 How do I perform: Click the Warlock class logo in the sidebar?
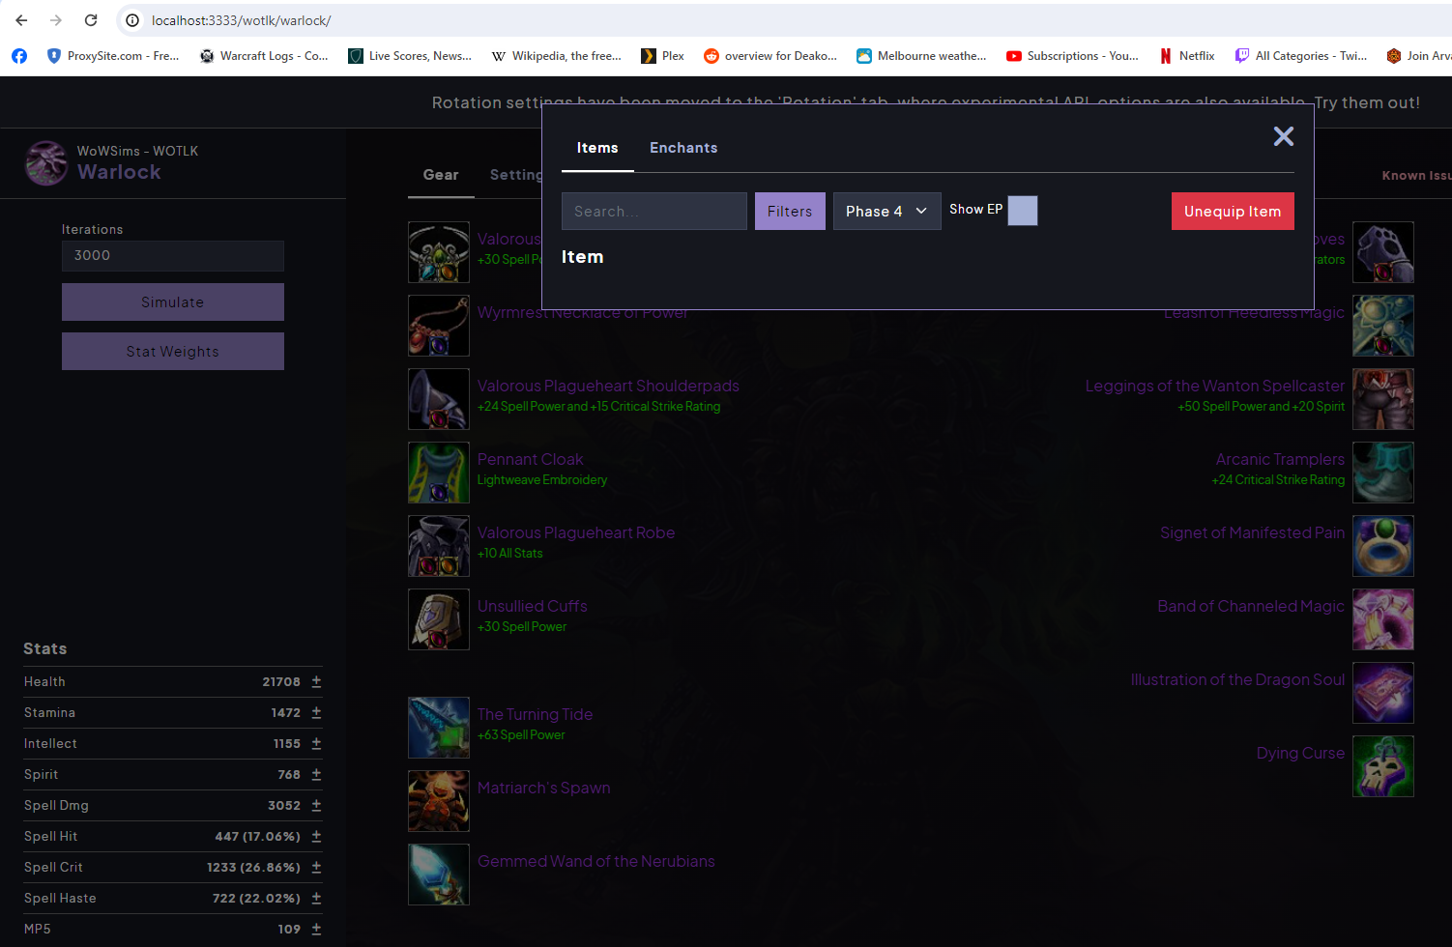click(x=45, y=162)
